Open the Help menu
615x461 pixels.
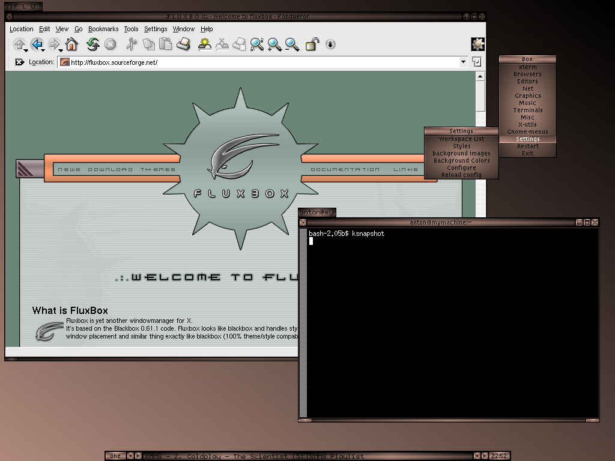[x=207, y=29]
